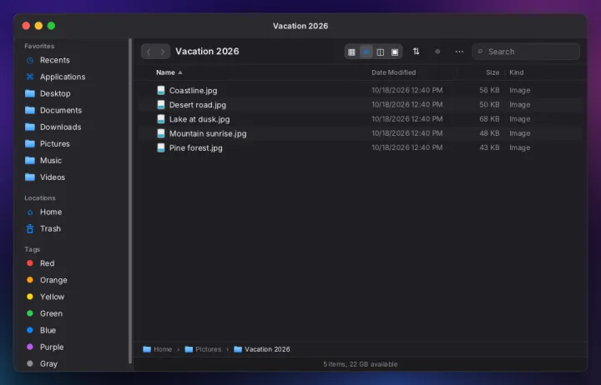This screenshot has height=385, width=601.
Task: Click the search magnifier icon
Action: [x=480, y=52]
